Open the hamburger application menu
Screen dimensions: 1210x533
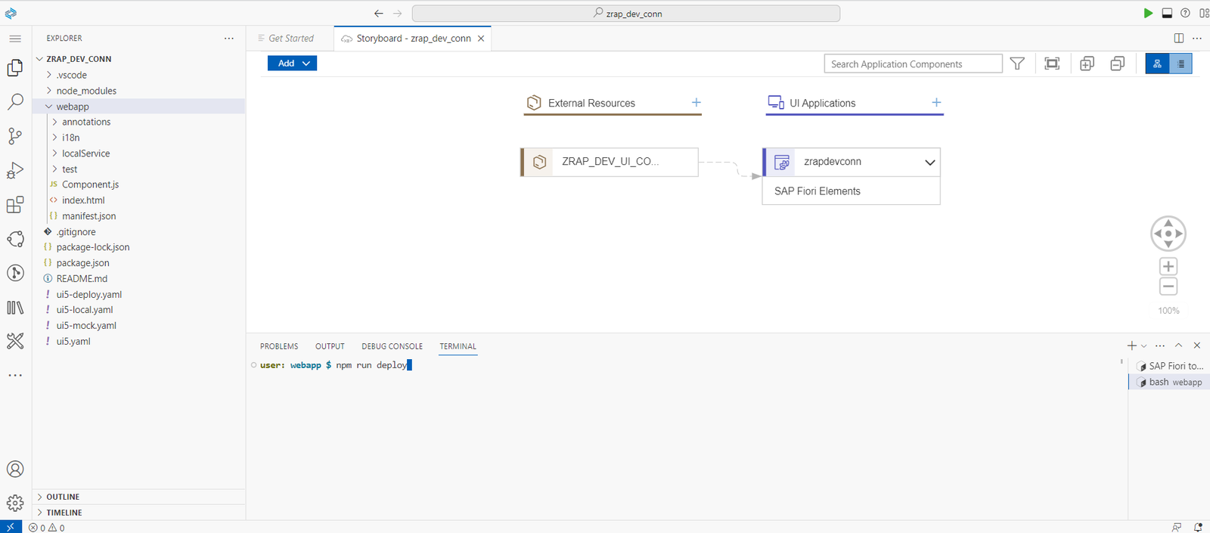coord(15,39)
